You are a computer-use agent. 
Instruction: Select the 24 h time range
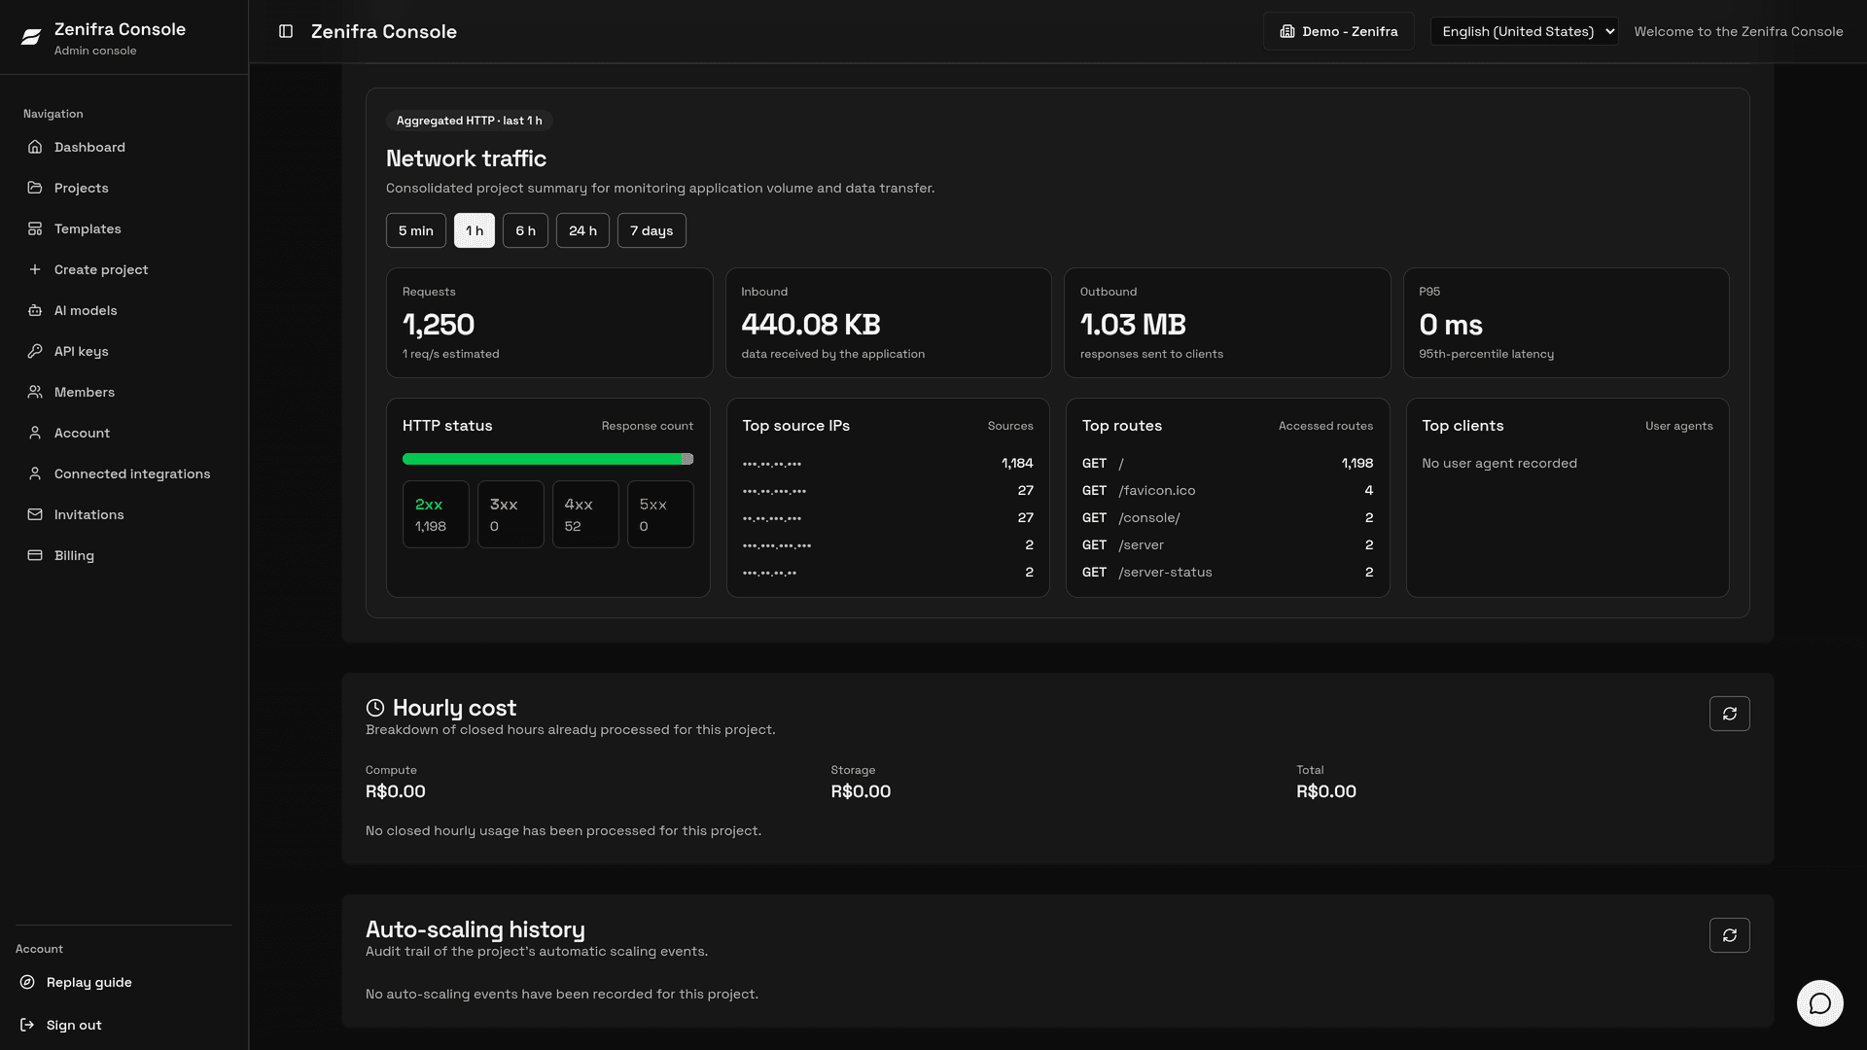[582, 230]
